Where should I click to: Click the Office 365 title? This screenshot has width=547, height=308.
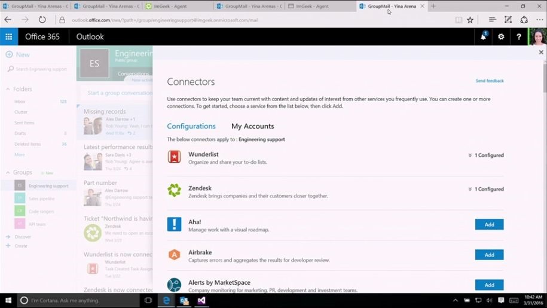[x=42, y=36]
